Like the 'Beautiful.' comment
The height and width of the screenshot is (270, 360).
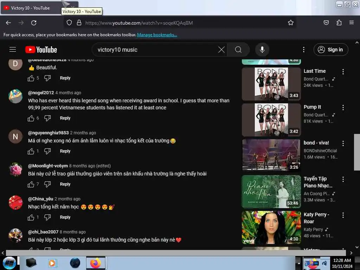(x=31, y=78)
